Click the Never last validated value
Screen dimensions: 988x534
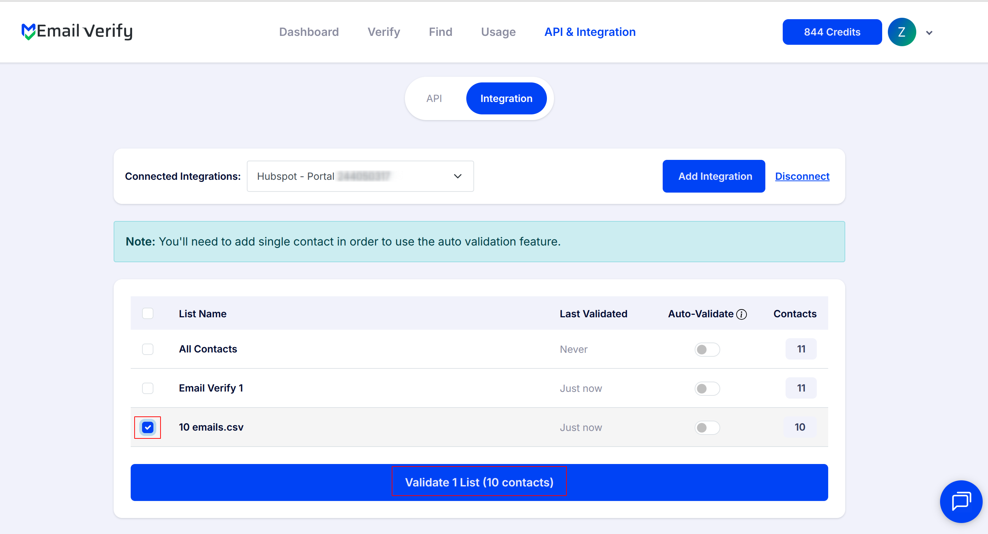(574, 350)
